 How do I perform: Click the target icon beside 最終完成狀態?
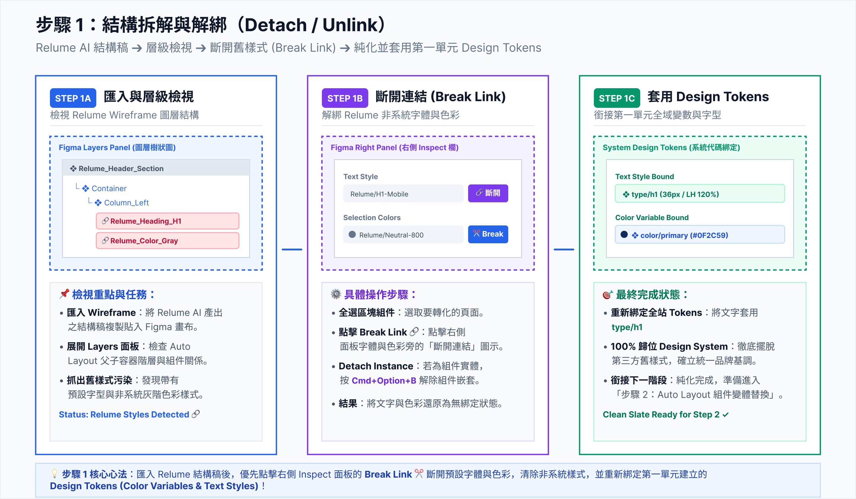pyautogui.click(x=608, y=294)
